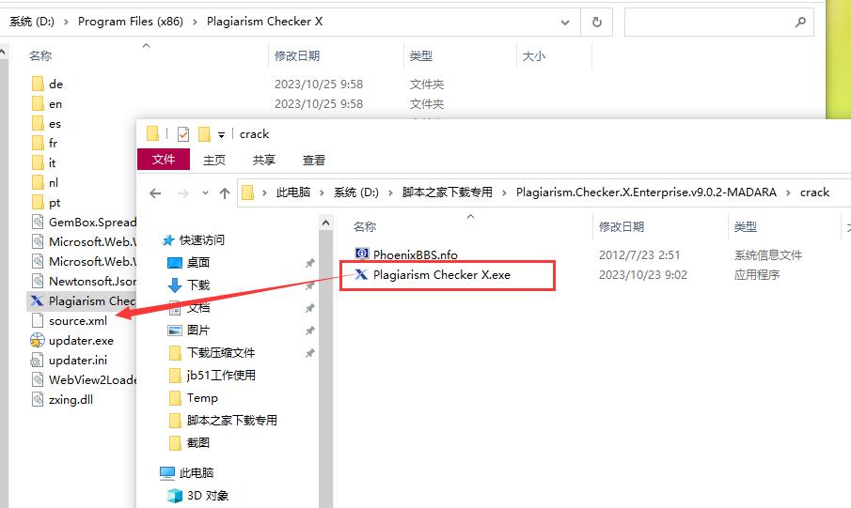Select GemBox.Spread dll file icon
The height and width of the screenshot is (508, 851).
pos(38,222)
